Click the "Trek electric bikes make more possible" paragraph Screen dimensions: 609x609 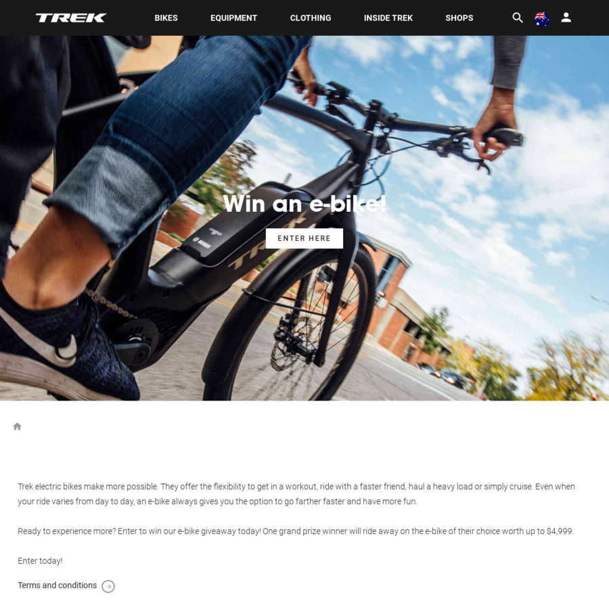[x=296, y=494]
